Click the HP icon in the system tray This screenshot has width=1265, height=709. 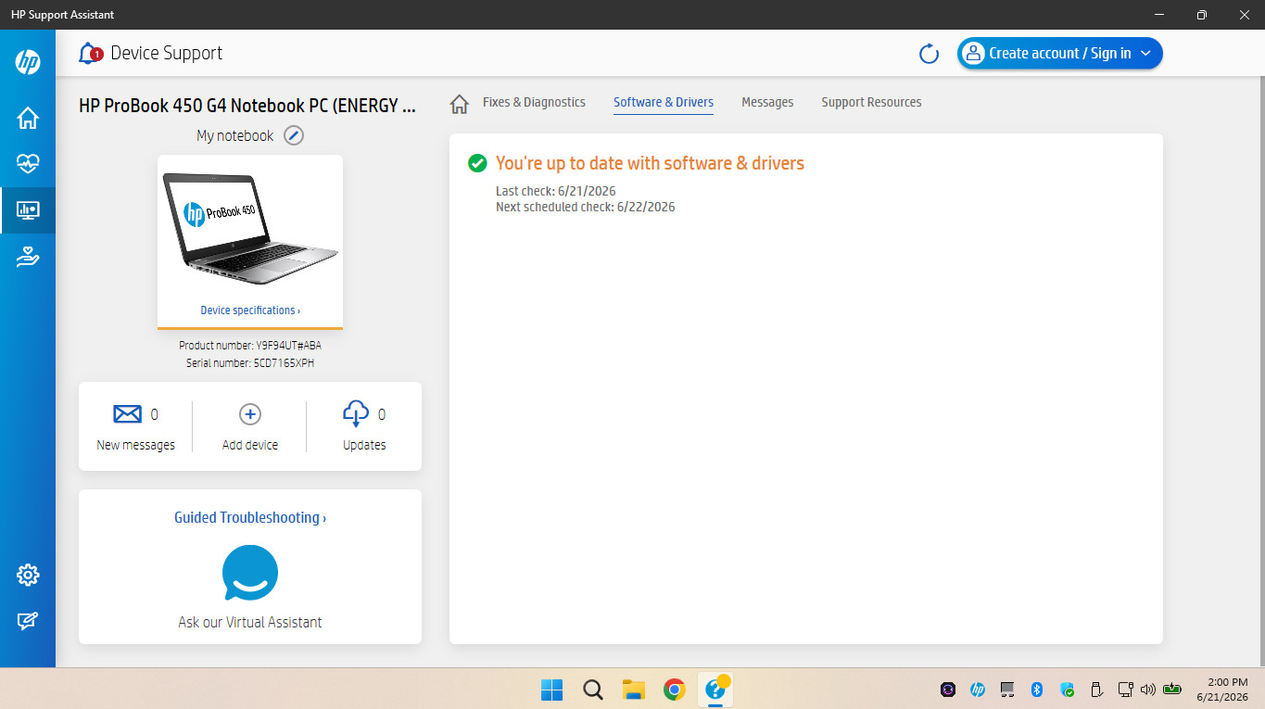pyautogui.click(x=977, y=690)
